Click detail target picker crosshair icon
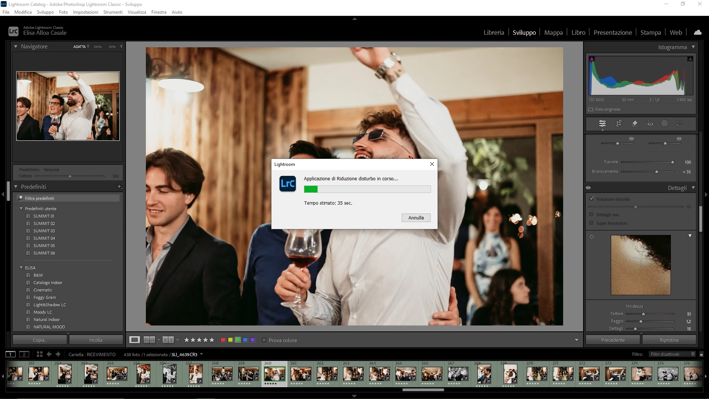 (x=592, y=236)
